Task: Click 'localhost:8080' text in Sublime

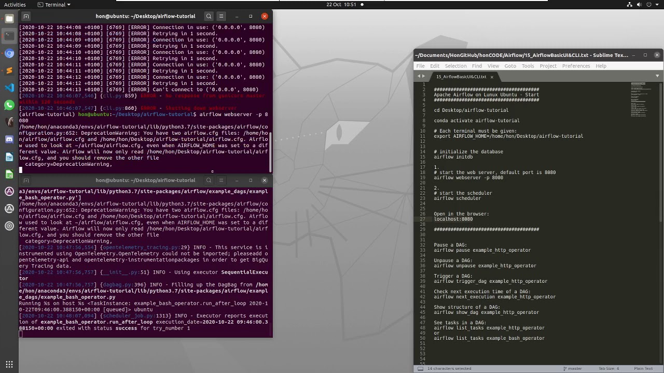Action: click(x=453, y=219)
